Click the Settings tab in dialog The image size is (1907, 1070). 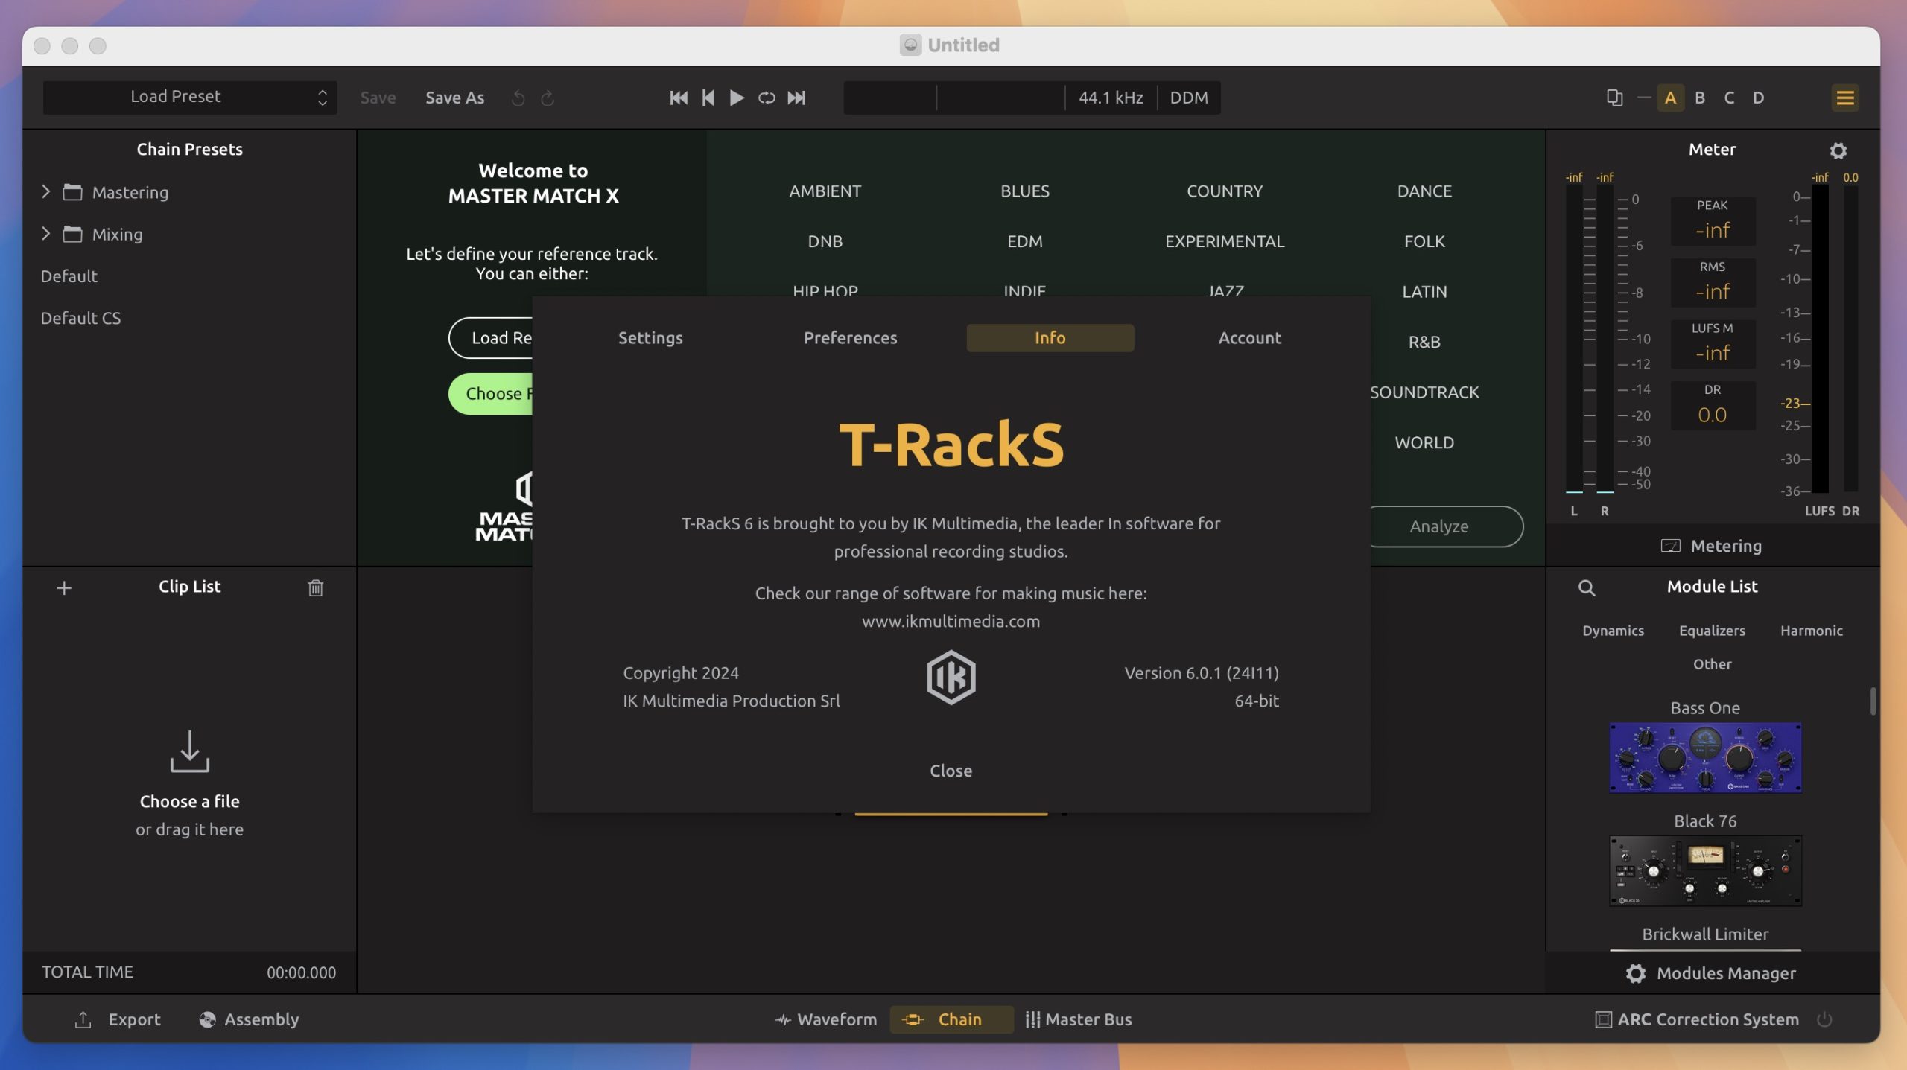pyautogui.click(x=650, y=337)
